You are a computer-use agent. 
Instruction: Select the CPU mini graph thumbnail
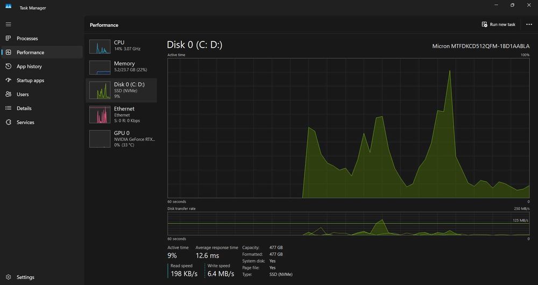pos(100,47)
